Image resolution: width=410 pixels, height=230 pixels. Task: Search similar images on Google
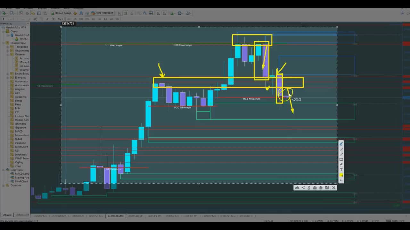(309, 188)
